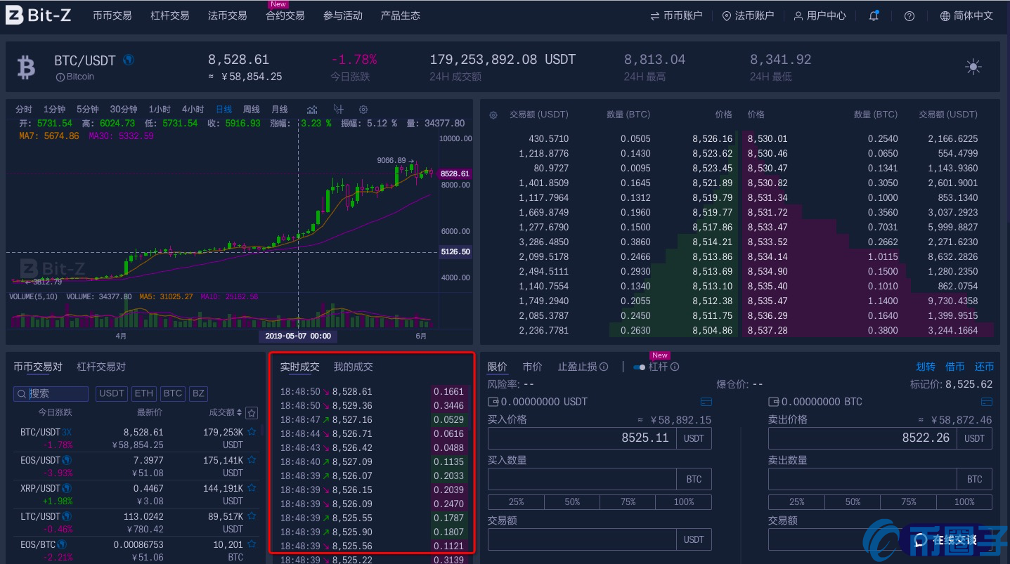This screenshot has width=1010, height=564.
Task: Open the 产品生态 nav menu
Action: click(401, 15)
